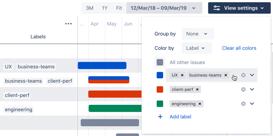273x136 pixels.
Task: Click the Labels column header
Action: [x=38, y=37]
